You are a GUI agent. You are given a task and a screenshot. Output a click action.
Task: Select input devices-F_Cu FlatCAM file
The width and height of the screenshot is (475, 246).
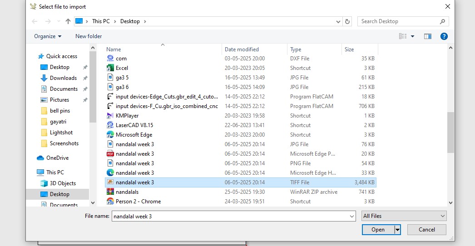click(x=241, y=106)
